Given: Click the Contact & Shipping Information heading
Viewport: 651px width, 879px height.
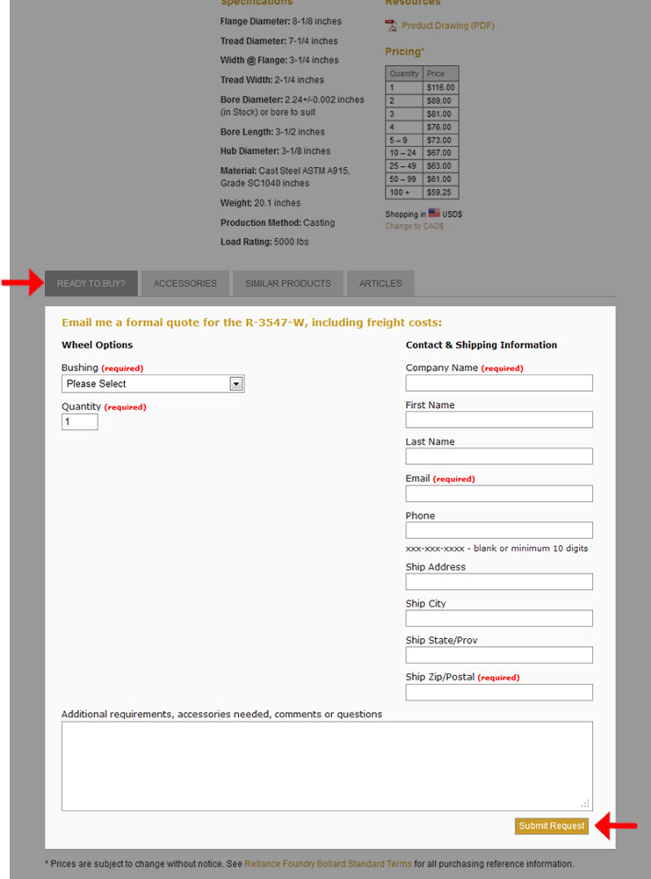Looking at the screenshot, I should (x=481, y=345).
